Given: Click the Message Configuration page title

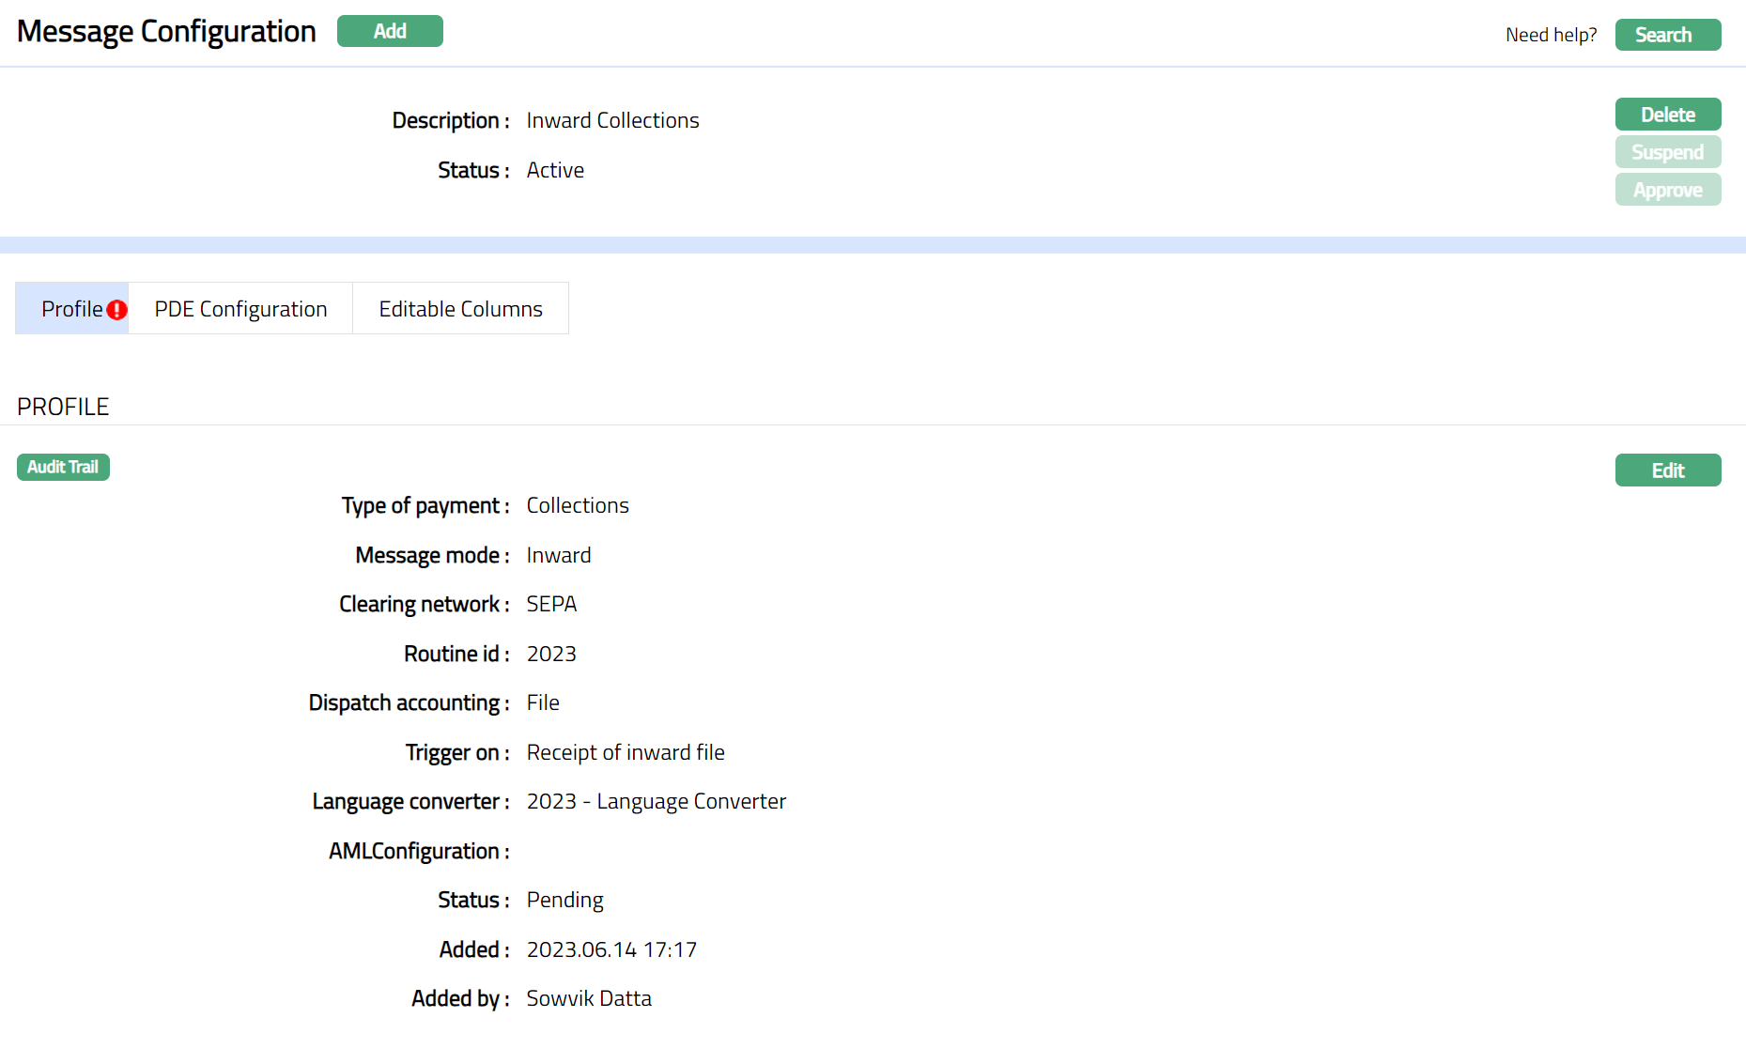Looking at the screenshot, I should pyautogui.click(x=166, y=32).
